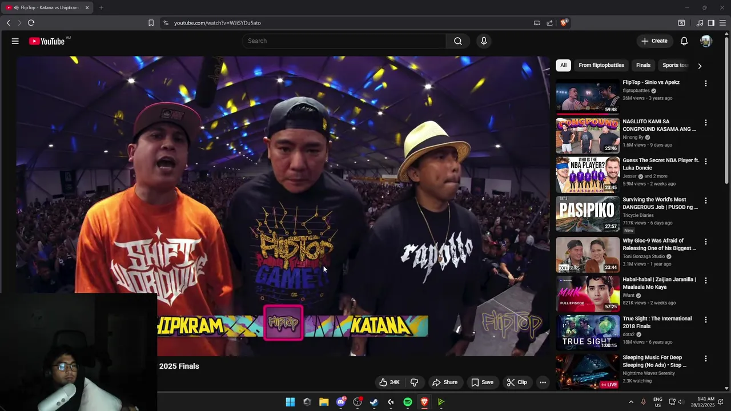This screenshot has height=411, width=731.
Task: Open the Ninong Ry channel name
Action: 633,138
